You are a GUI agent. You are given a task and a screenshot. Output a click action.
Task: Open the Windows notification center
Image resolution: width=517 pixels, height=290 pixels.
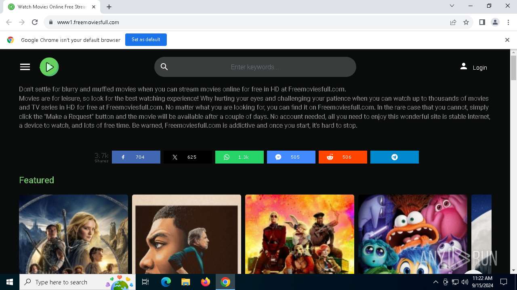(504, 282)
